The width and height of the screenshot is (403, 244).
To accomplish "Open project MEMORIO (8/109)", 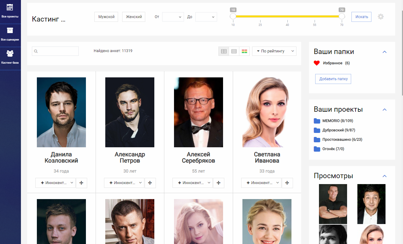I will point(338,121).
